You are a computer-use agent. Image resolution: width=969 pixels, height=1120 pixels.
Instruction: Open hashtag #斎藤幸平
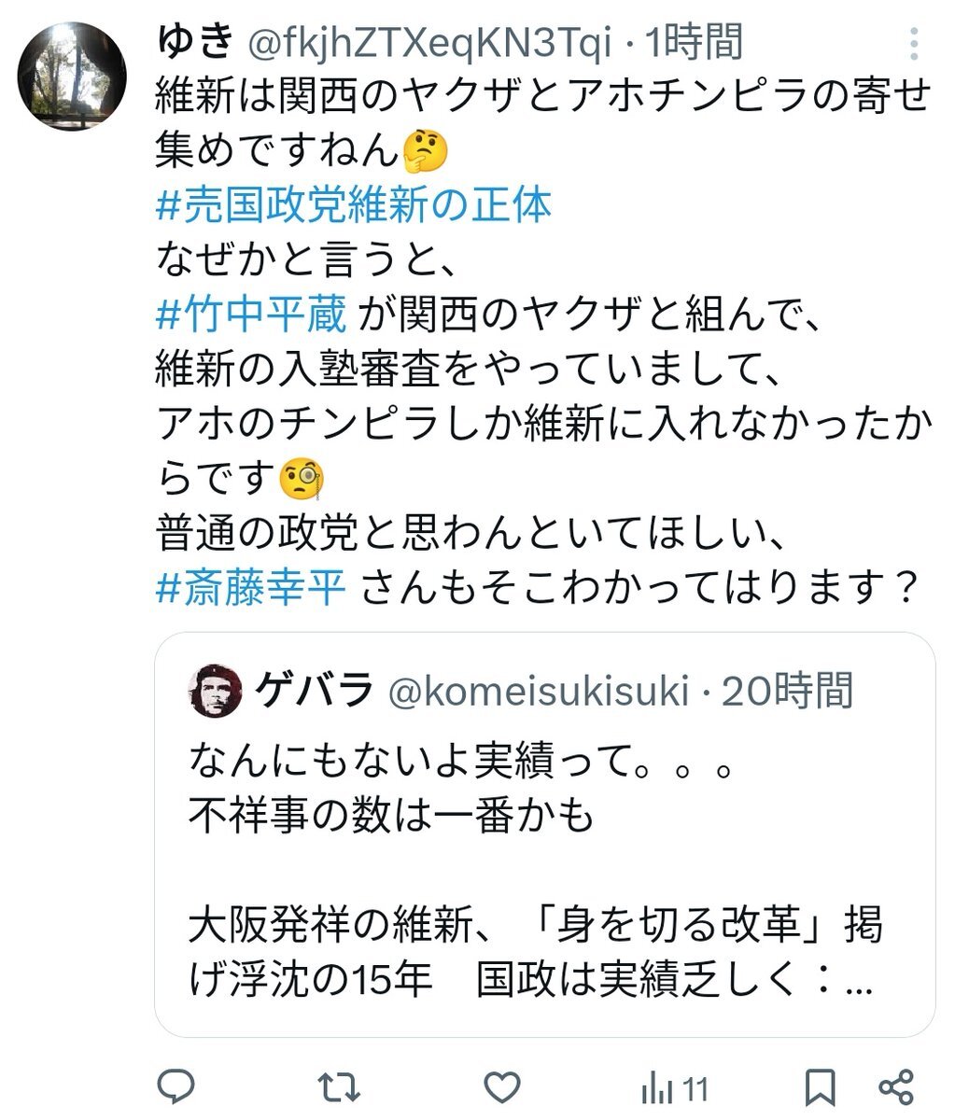click(251, 587)
